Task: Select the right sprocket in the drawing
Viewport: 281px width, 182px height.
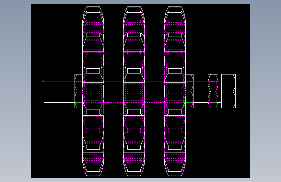Action: (x=175, y=91)
